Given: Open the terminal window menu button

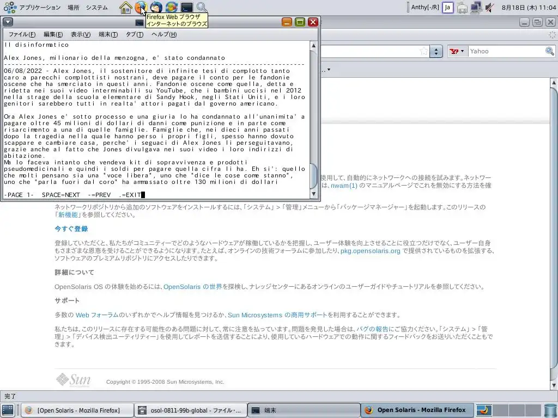Looking at the screenshot, I should 8,22.
